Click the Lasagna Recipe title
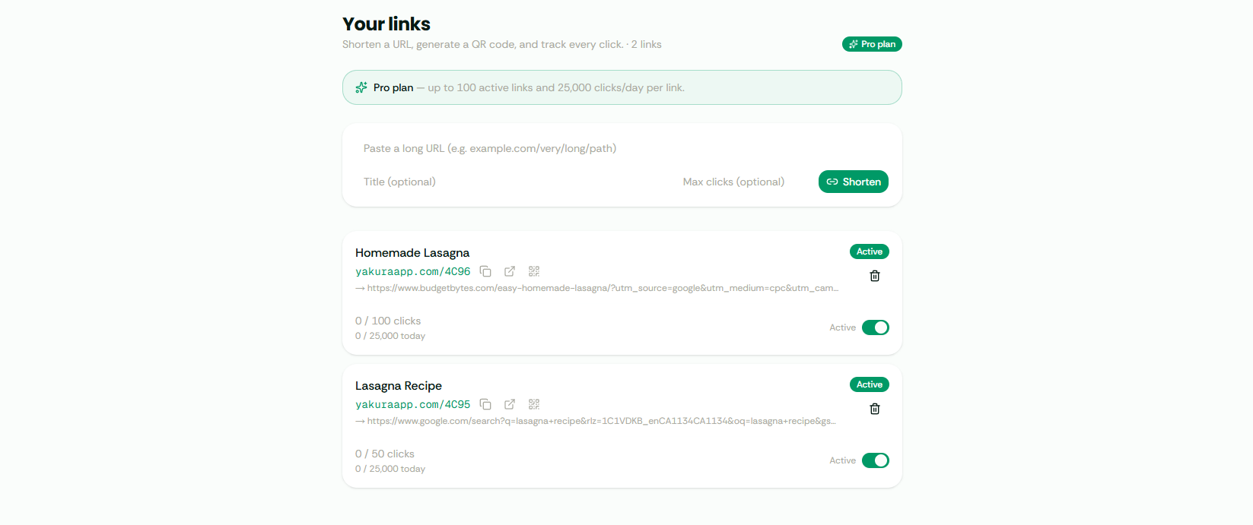 399,386
